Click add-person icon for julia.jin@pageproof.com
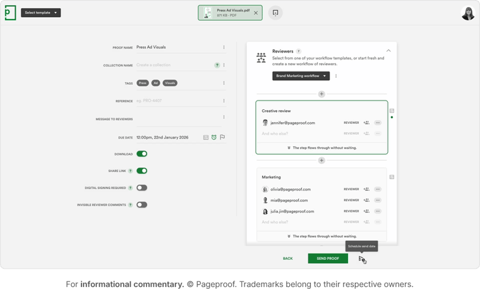The height and width of the screenshot is (289, 480). click(x=366, y=211)
